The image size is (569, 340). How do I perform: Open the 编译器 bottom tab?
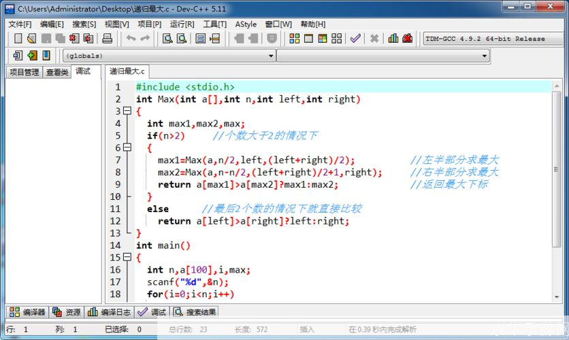[x=28, y=311]
